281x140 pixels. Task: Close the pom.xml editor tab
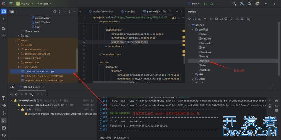tap(170, 12)
